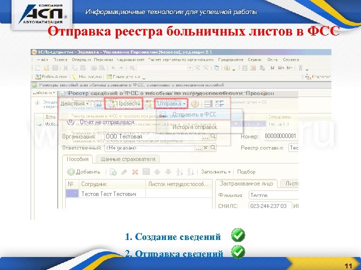Viewport: 361px width, 270px height.
Task: Click the Организация input field
Action: 153,136
